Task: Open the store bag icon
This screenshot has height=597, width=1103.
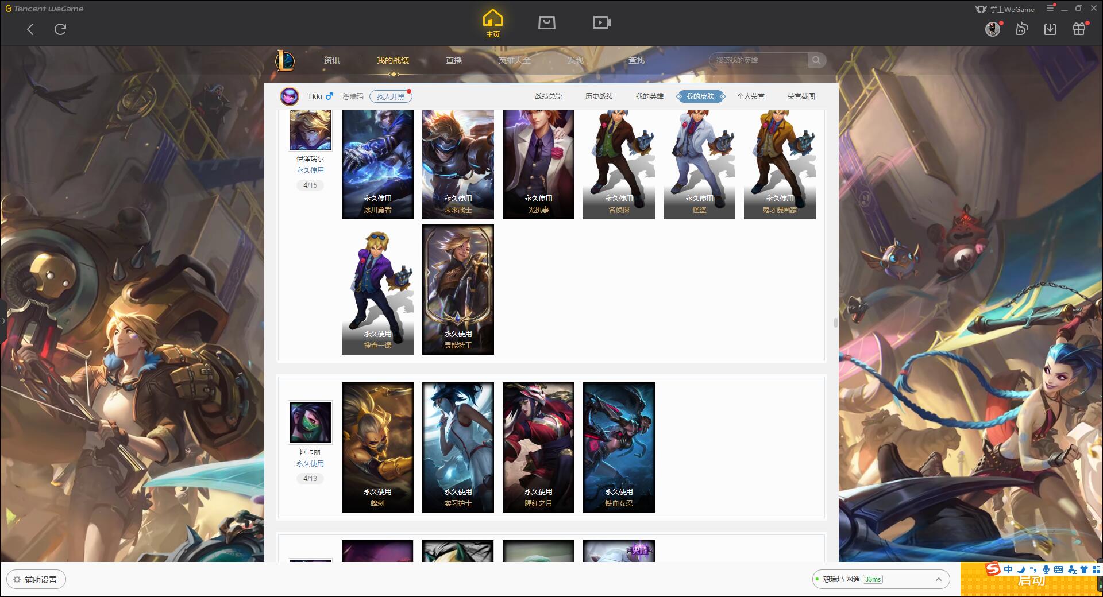Action: pos(546,22)
